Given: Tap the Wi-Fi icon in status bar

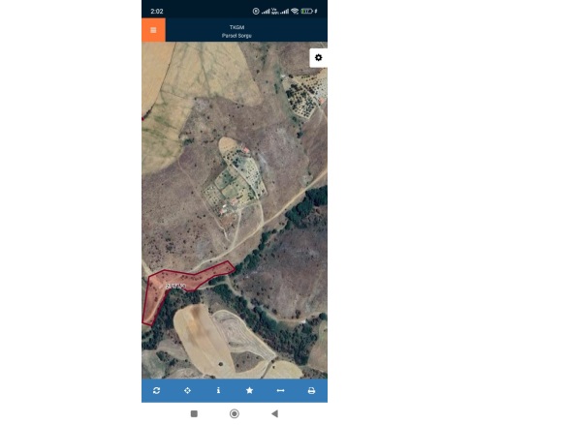Looking at the screenshot, I should (x=295, y=12).
